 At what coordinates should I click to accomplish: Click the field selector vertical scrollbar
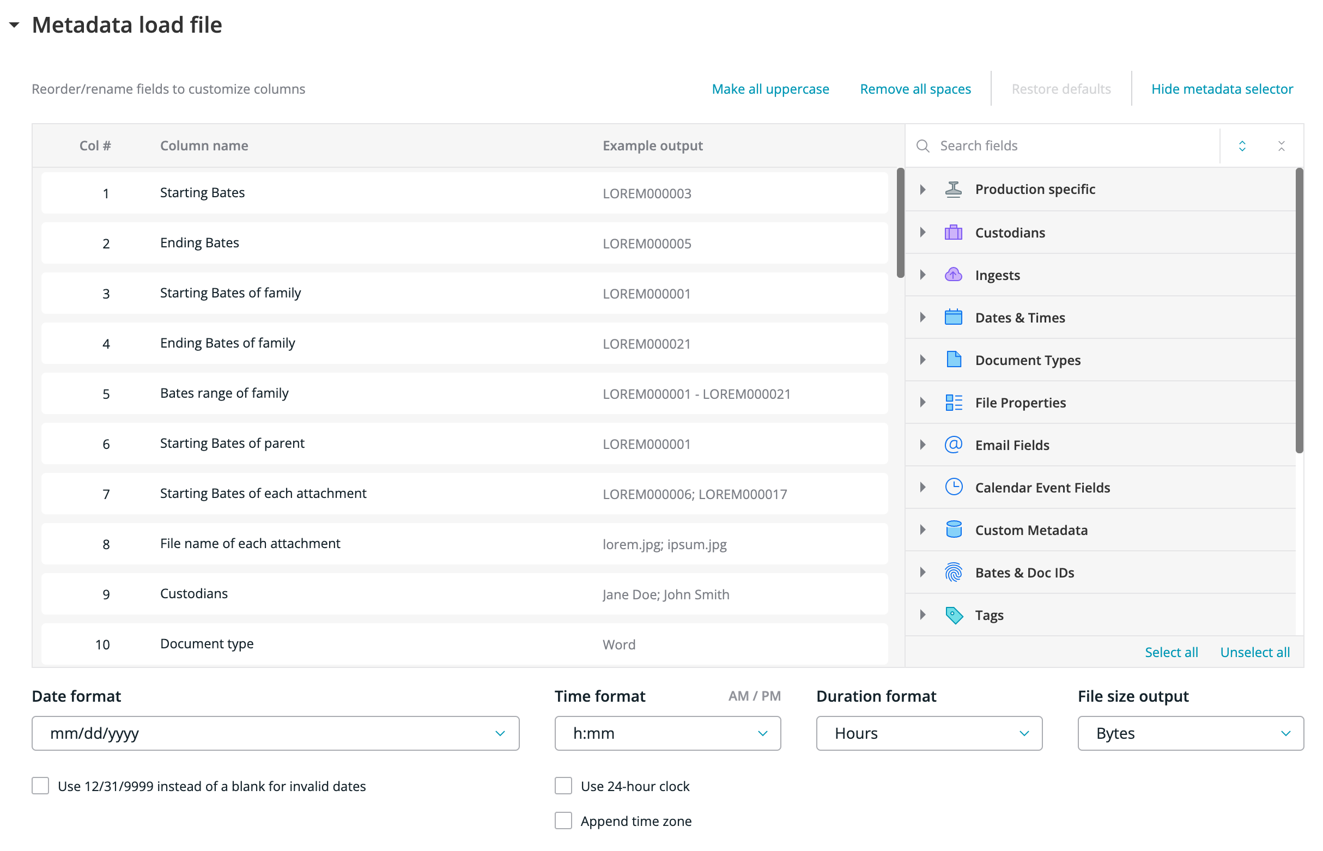[1299, 311]
